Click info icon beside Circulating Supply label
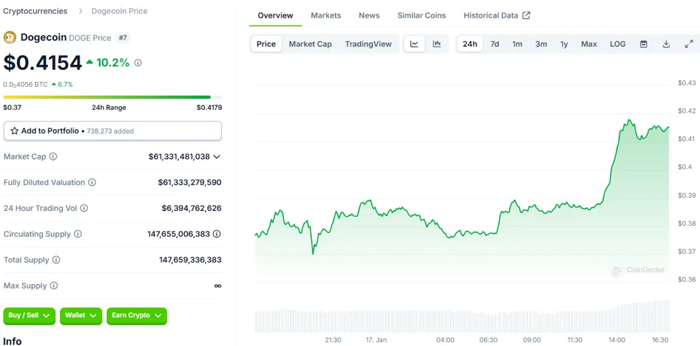700x346 pixels. (78, 233)
